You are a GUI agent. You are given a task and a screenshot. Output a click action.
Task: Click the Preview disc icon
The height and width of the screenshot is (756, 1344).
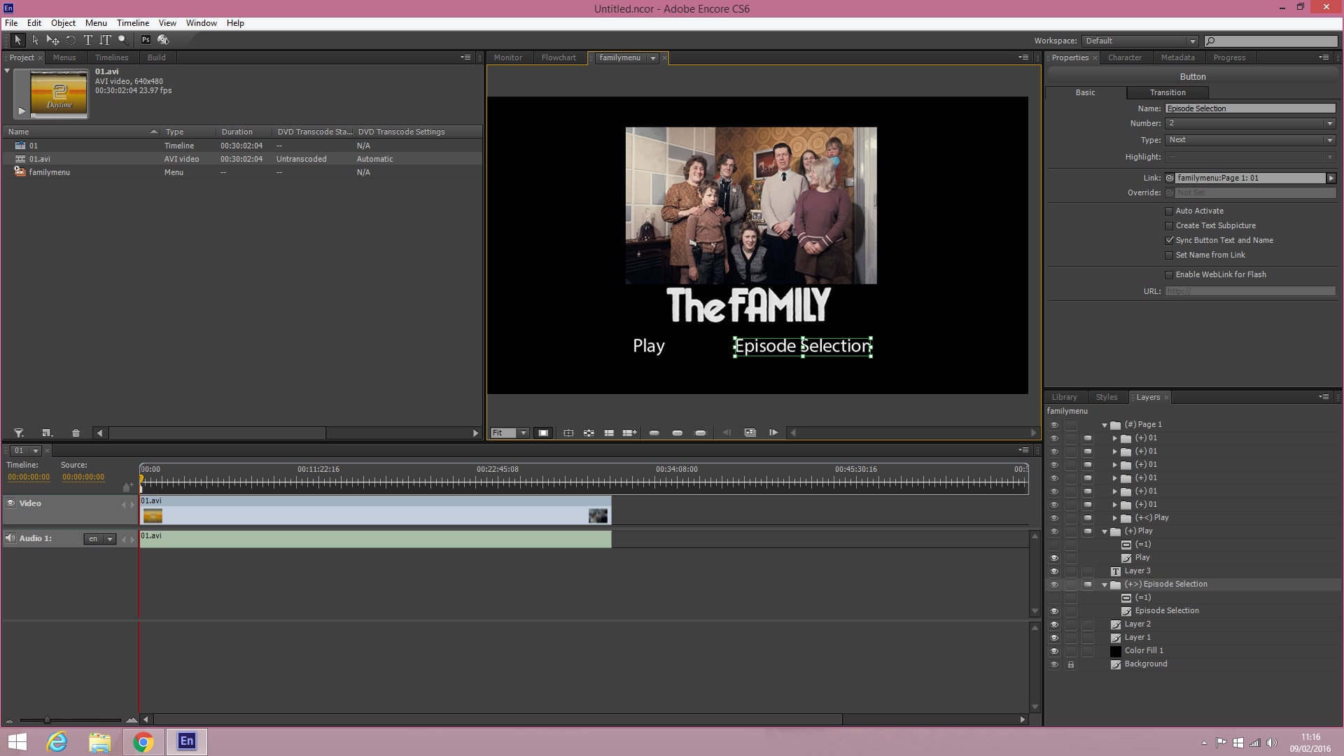(163, 40)
